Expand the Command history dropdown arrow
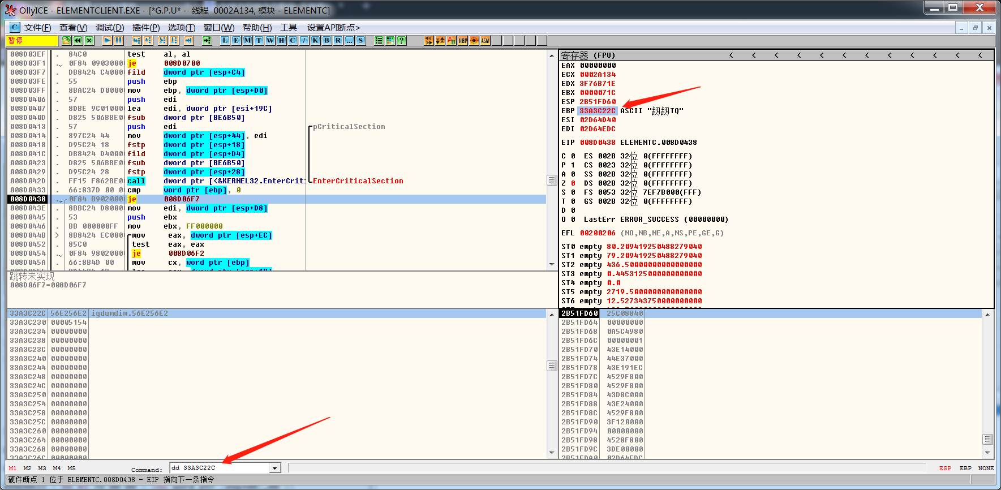Screen dimensions: 1001x490 click(x=275, y=468)
